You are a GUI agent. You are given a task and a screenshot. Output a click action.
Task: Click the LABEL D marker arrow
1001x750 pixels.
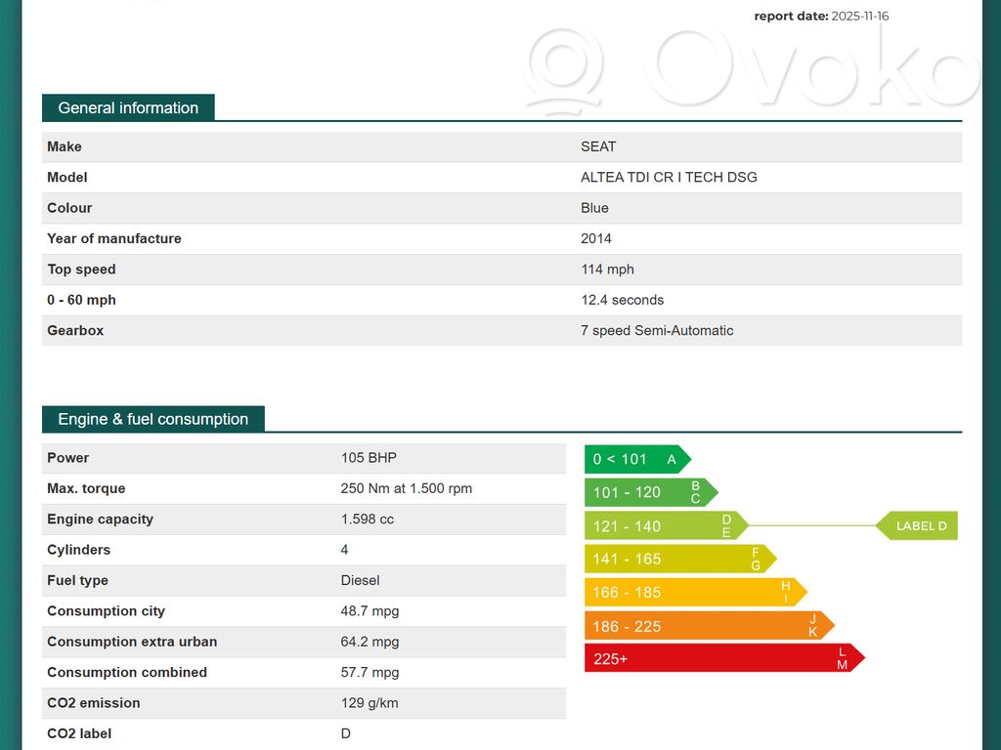(x=916, y=526)
